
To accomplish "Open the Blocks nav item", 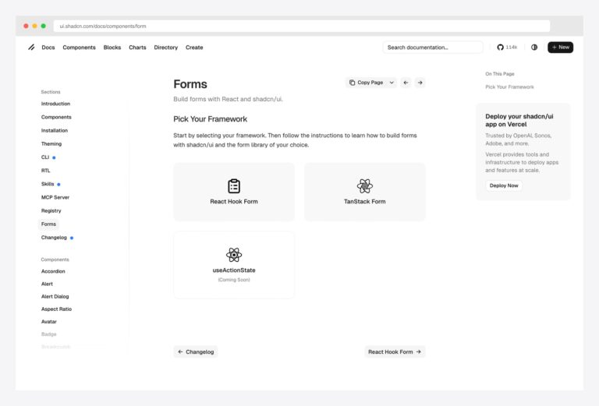I will (x=112, y=48).
